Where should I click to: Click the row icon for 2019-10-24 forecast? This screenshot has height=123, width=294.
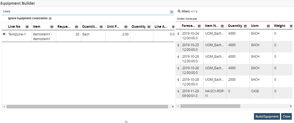[x=178, y=33]
